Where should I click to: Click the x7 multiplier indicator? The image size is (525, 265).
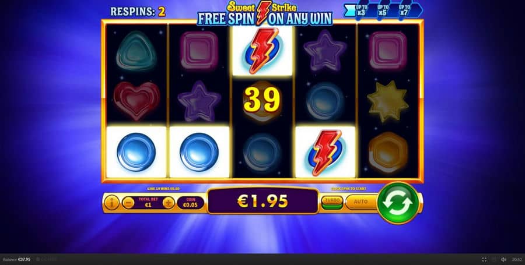(x=405, y=10)
